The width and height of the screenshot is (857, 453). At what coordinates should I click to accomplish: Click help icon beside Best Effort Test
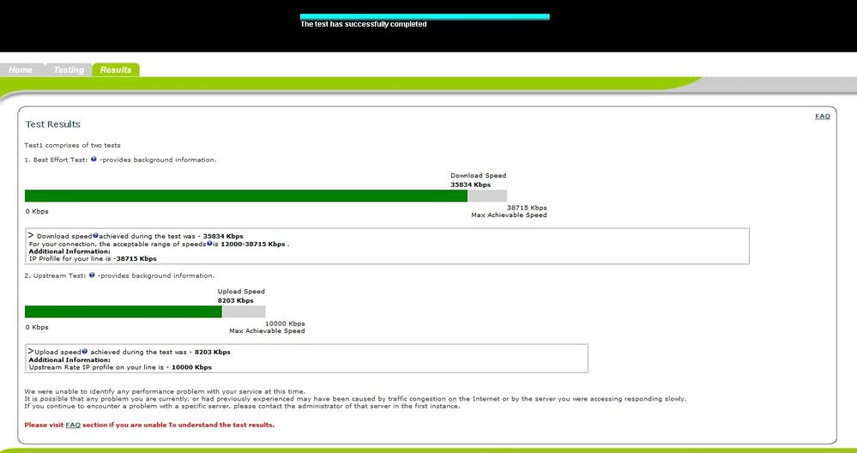pos(93,160)
